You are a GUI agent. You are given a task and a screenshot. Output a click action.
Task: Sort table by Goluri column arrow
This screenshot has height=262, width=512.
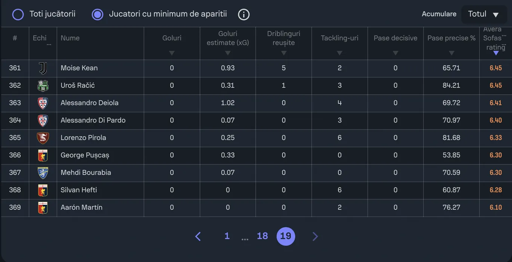[172, 53]
